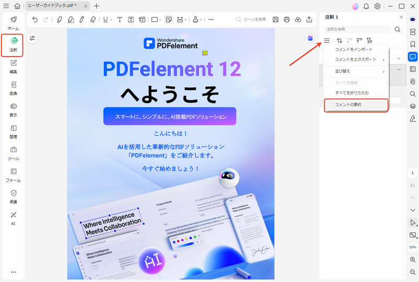Select the Underline tool

pos(106,19)
